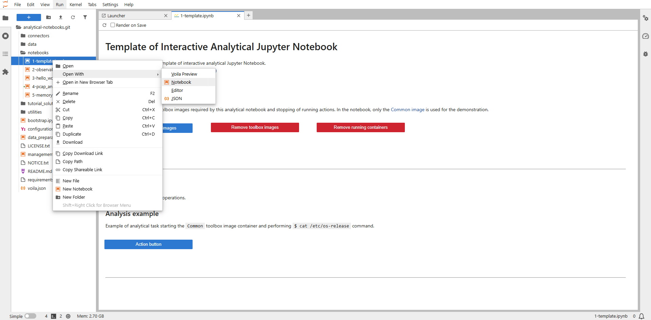This screenshot has height=320, width=651.
Task: Expand the connectors folder
Action: pos(38,36)
